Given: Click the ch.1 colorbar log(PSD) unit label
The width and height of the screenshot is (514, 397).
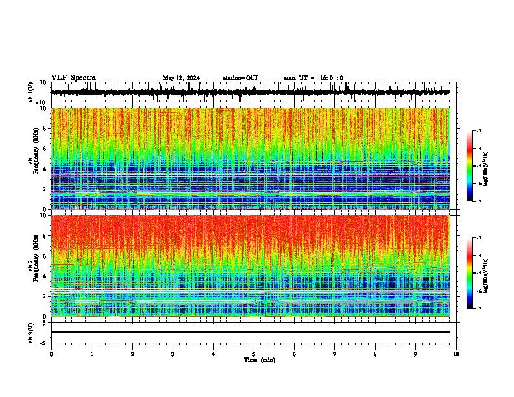Looking at the screenshot, I should click(x=485, y=169).
